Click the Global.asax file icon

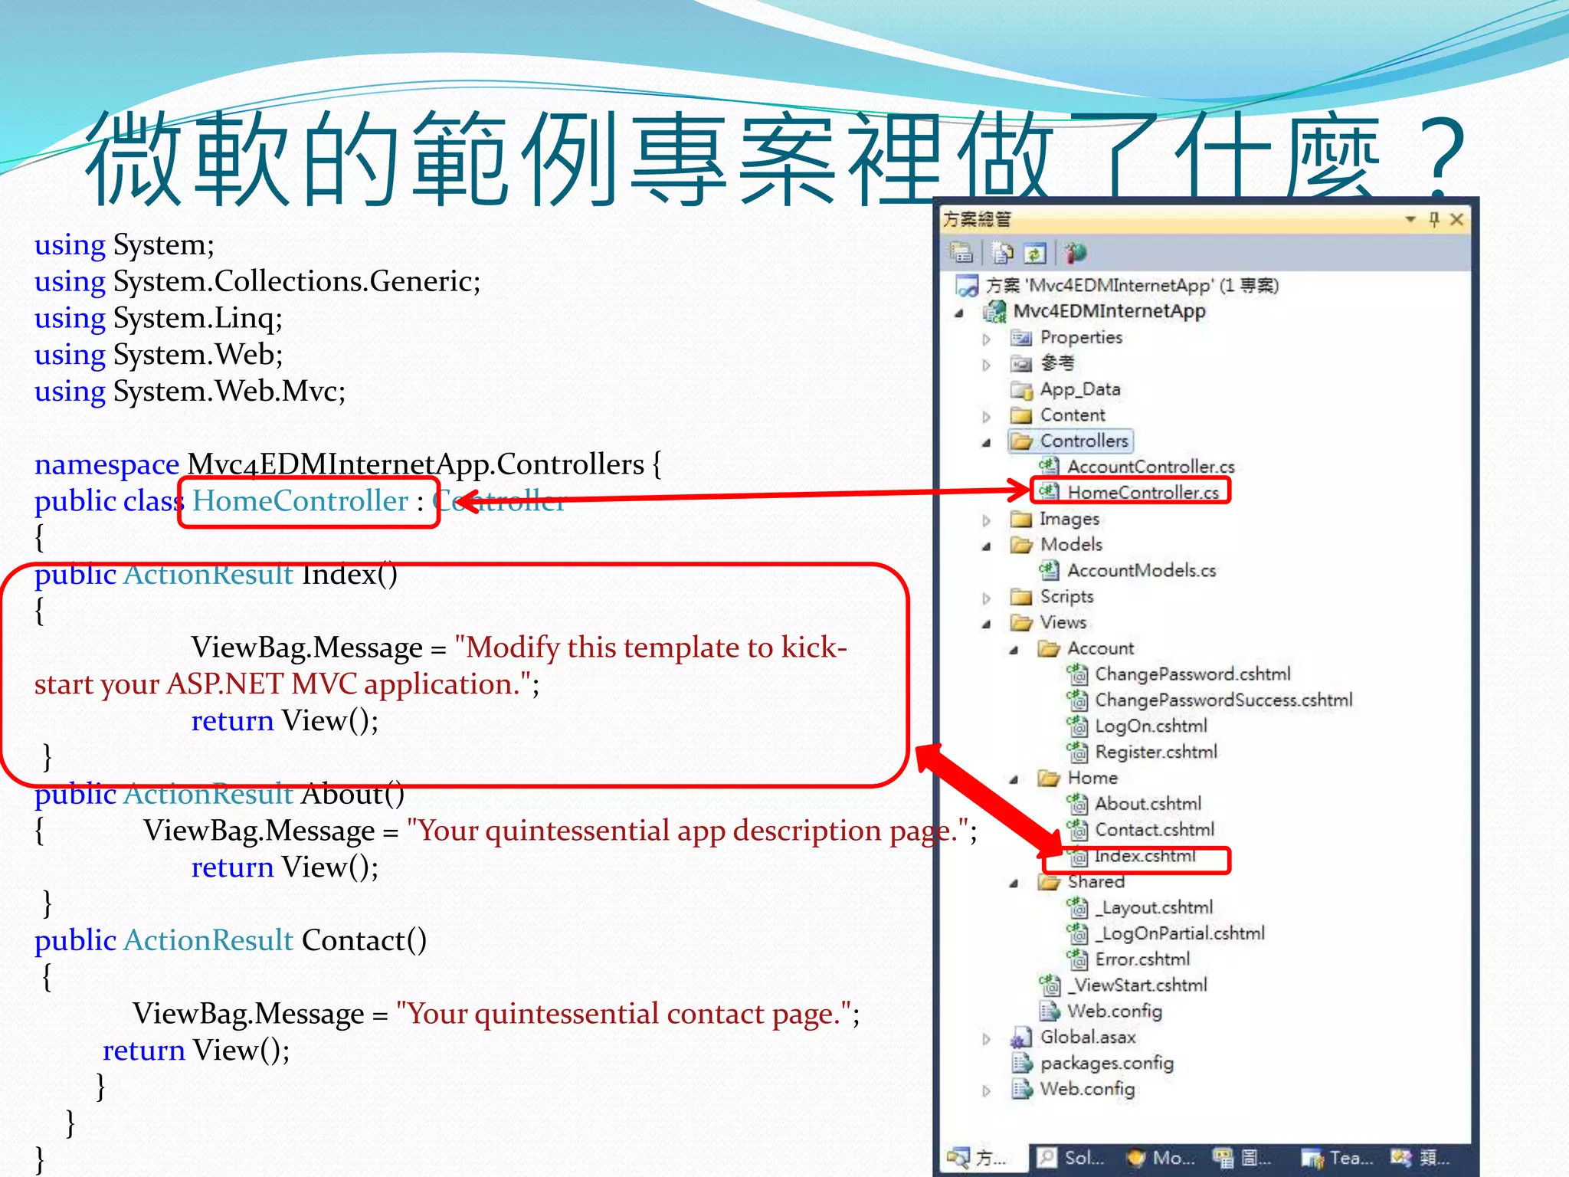point(1021,1038)
